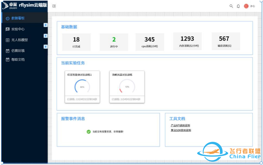Viewport: 263px width, 165px height.
Task: Open 数据看板 in the sidebar
Action: (x=25, y=18)
